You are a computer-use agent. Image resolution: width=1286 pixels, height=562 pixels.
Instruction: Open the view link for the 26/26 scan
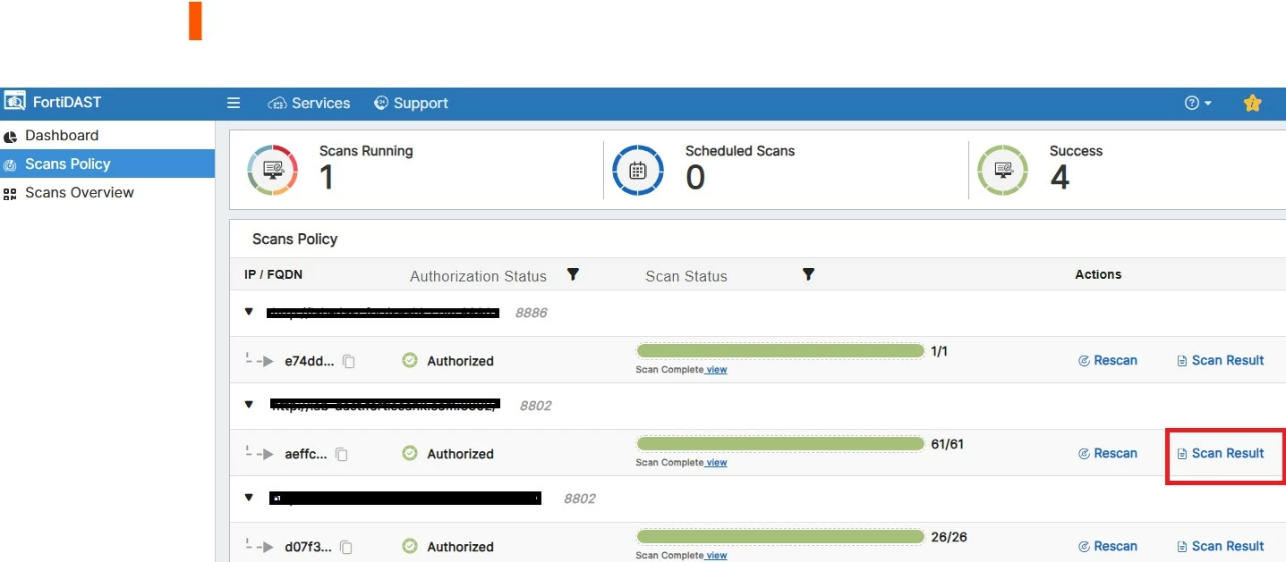click(717, 556)
